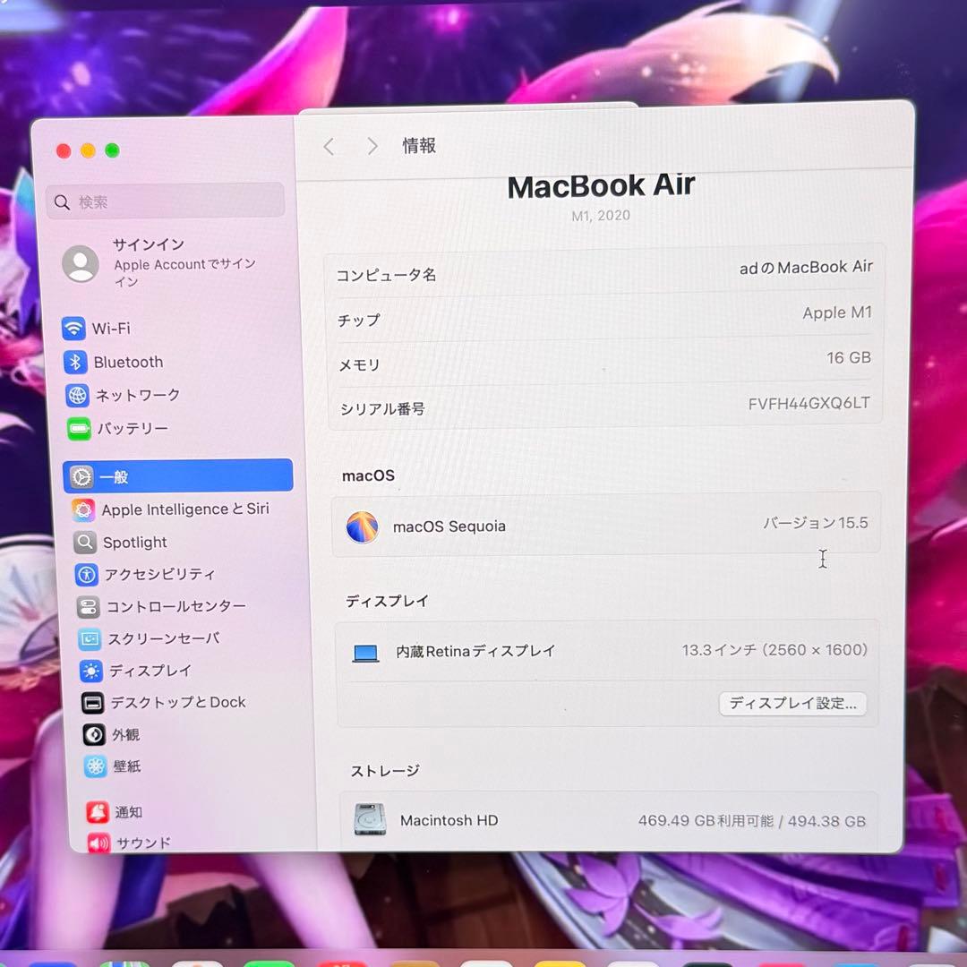
Task: Navigate back with the left chevron
Action: tap(328, 146)
